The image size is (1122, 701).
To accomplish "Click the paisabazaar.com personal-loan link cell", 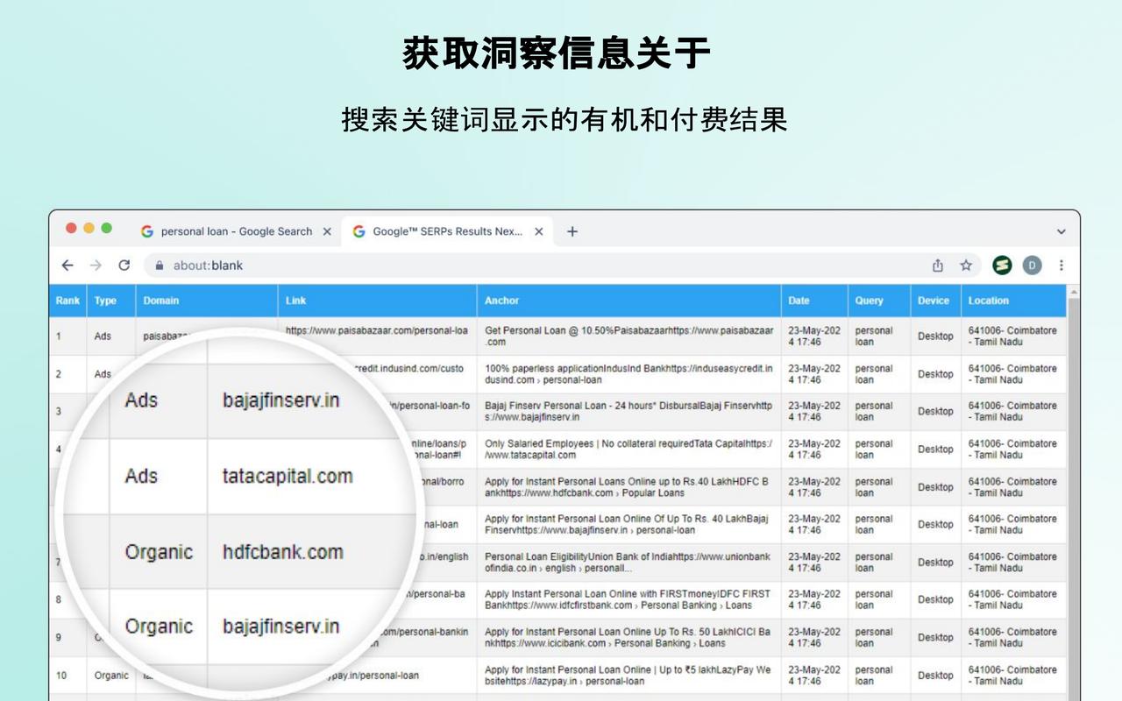I will 378,331.
